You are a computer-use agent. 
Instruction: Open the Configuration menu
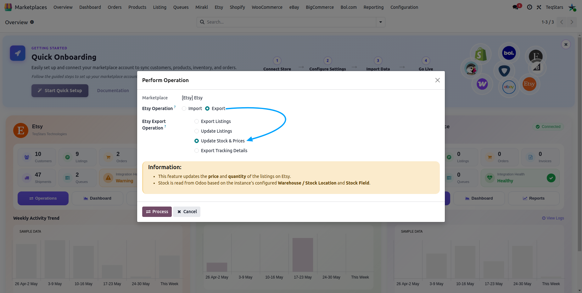404,7
